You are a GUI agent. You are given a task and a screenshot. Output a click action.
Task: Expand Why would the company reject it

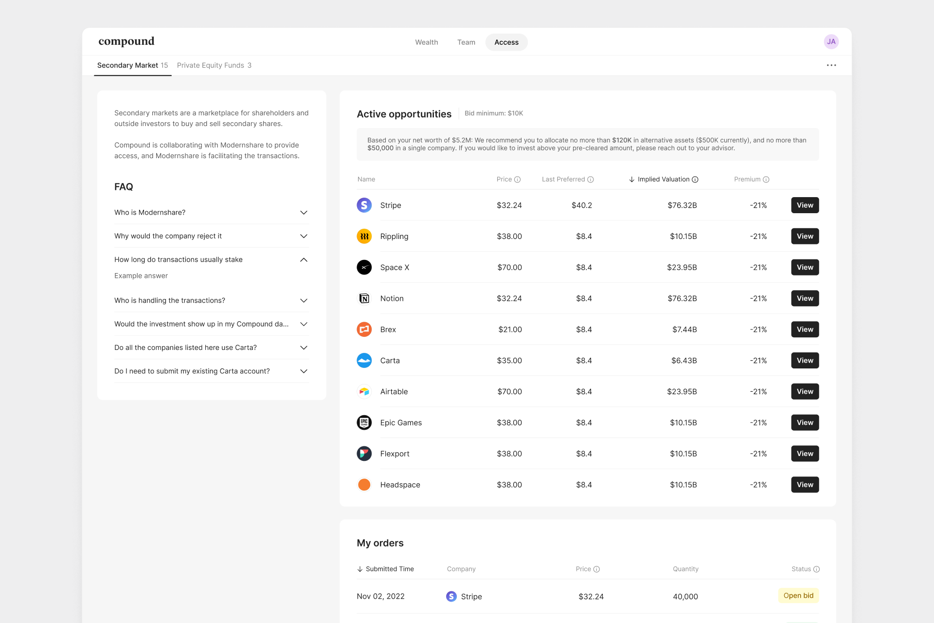[211, 236]
